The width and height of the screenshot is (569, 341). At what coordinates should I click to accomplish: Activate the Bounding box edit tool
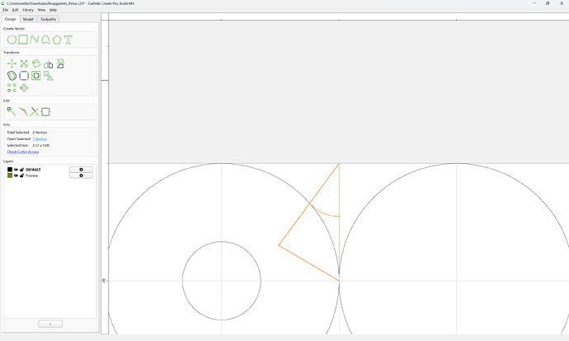(45, 112)
